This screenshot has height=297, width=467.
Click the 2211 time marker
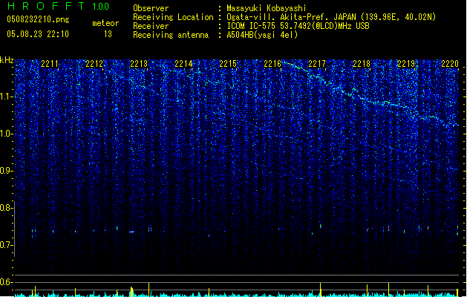coord(50,64)
